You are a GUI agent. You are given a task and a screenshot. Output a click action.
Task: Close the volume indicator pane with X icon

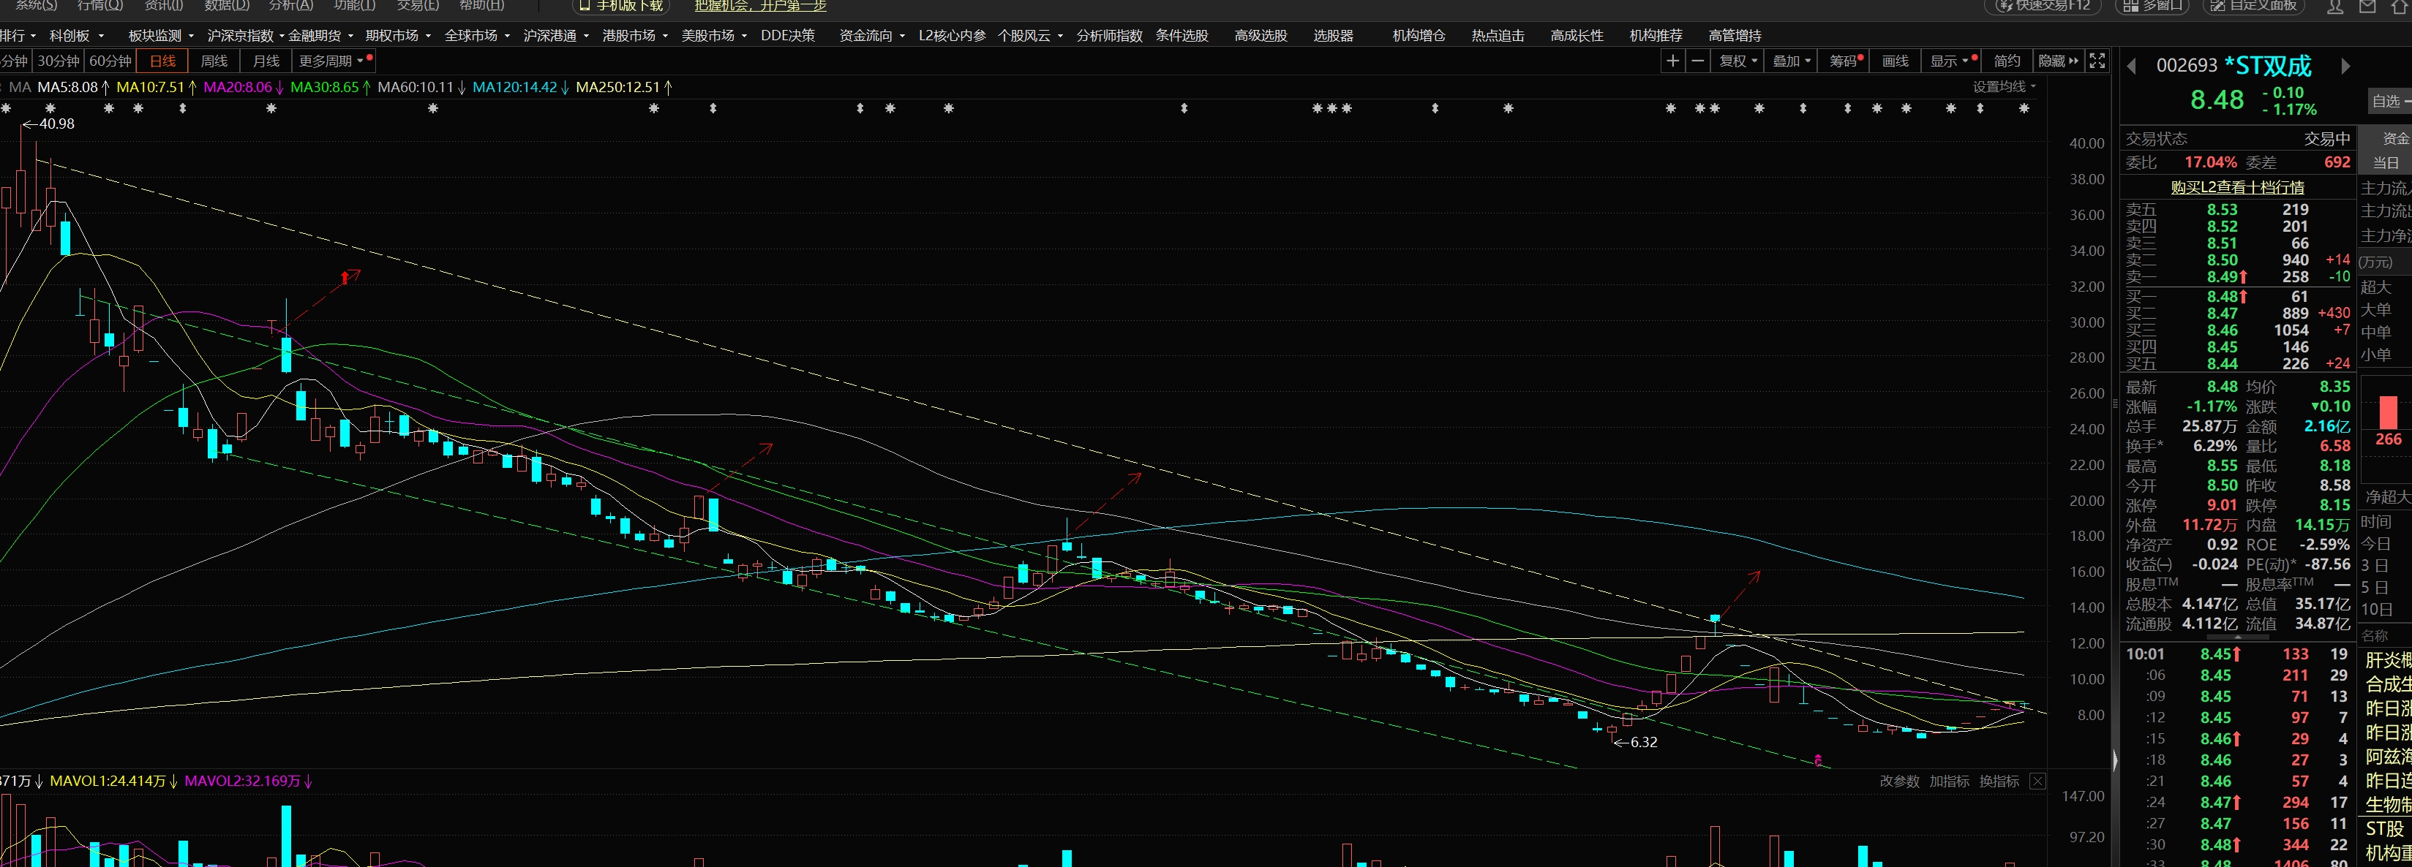click(2037, 781)
